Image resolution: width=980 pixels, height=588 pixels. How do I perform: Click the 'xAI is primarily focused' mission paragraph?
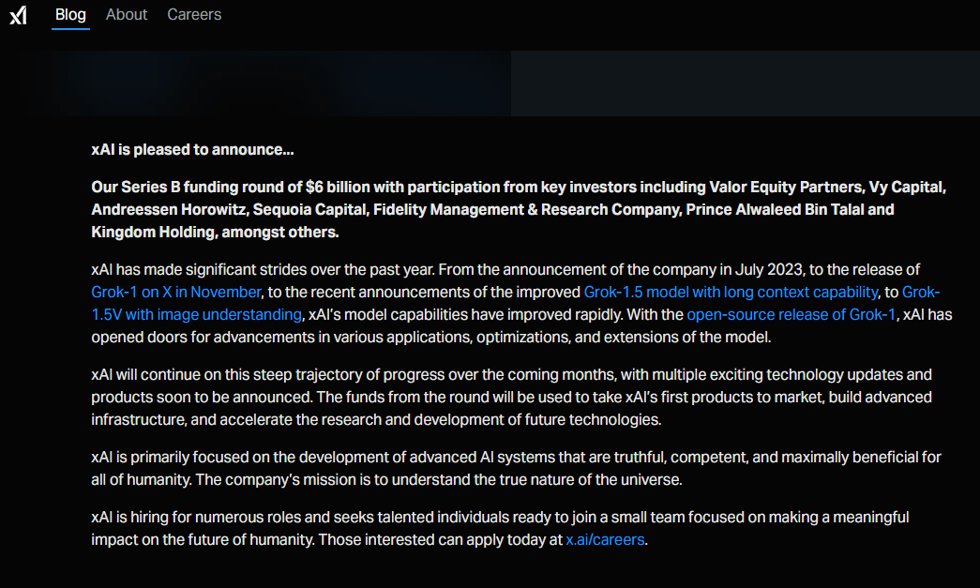(516, 468)
